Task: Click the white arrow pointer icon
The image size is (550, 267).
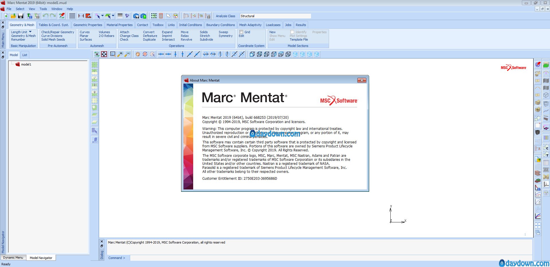Action: click(x=168, y=16)
